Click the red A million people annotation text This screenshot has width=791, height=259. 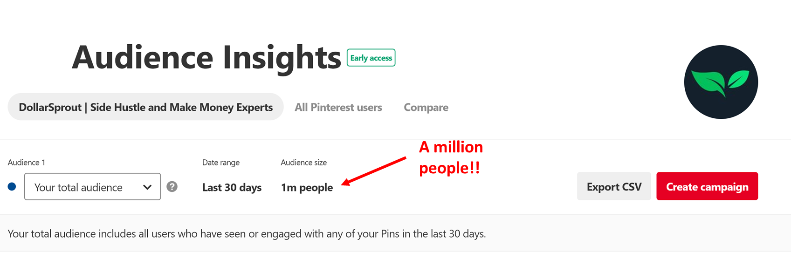coord(451,157)
